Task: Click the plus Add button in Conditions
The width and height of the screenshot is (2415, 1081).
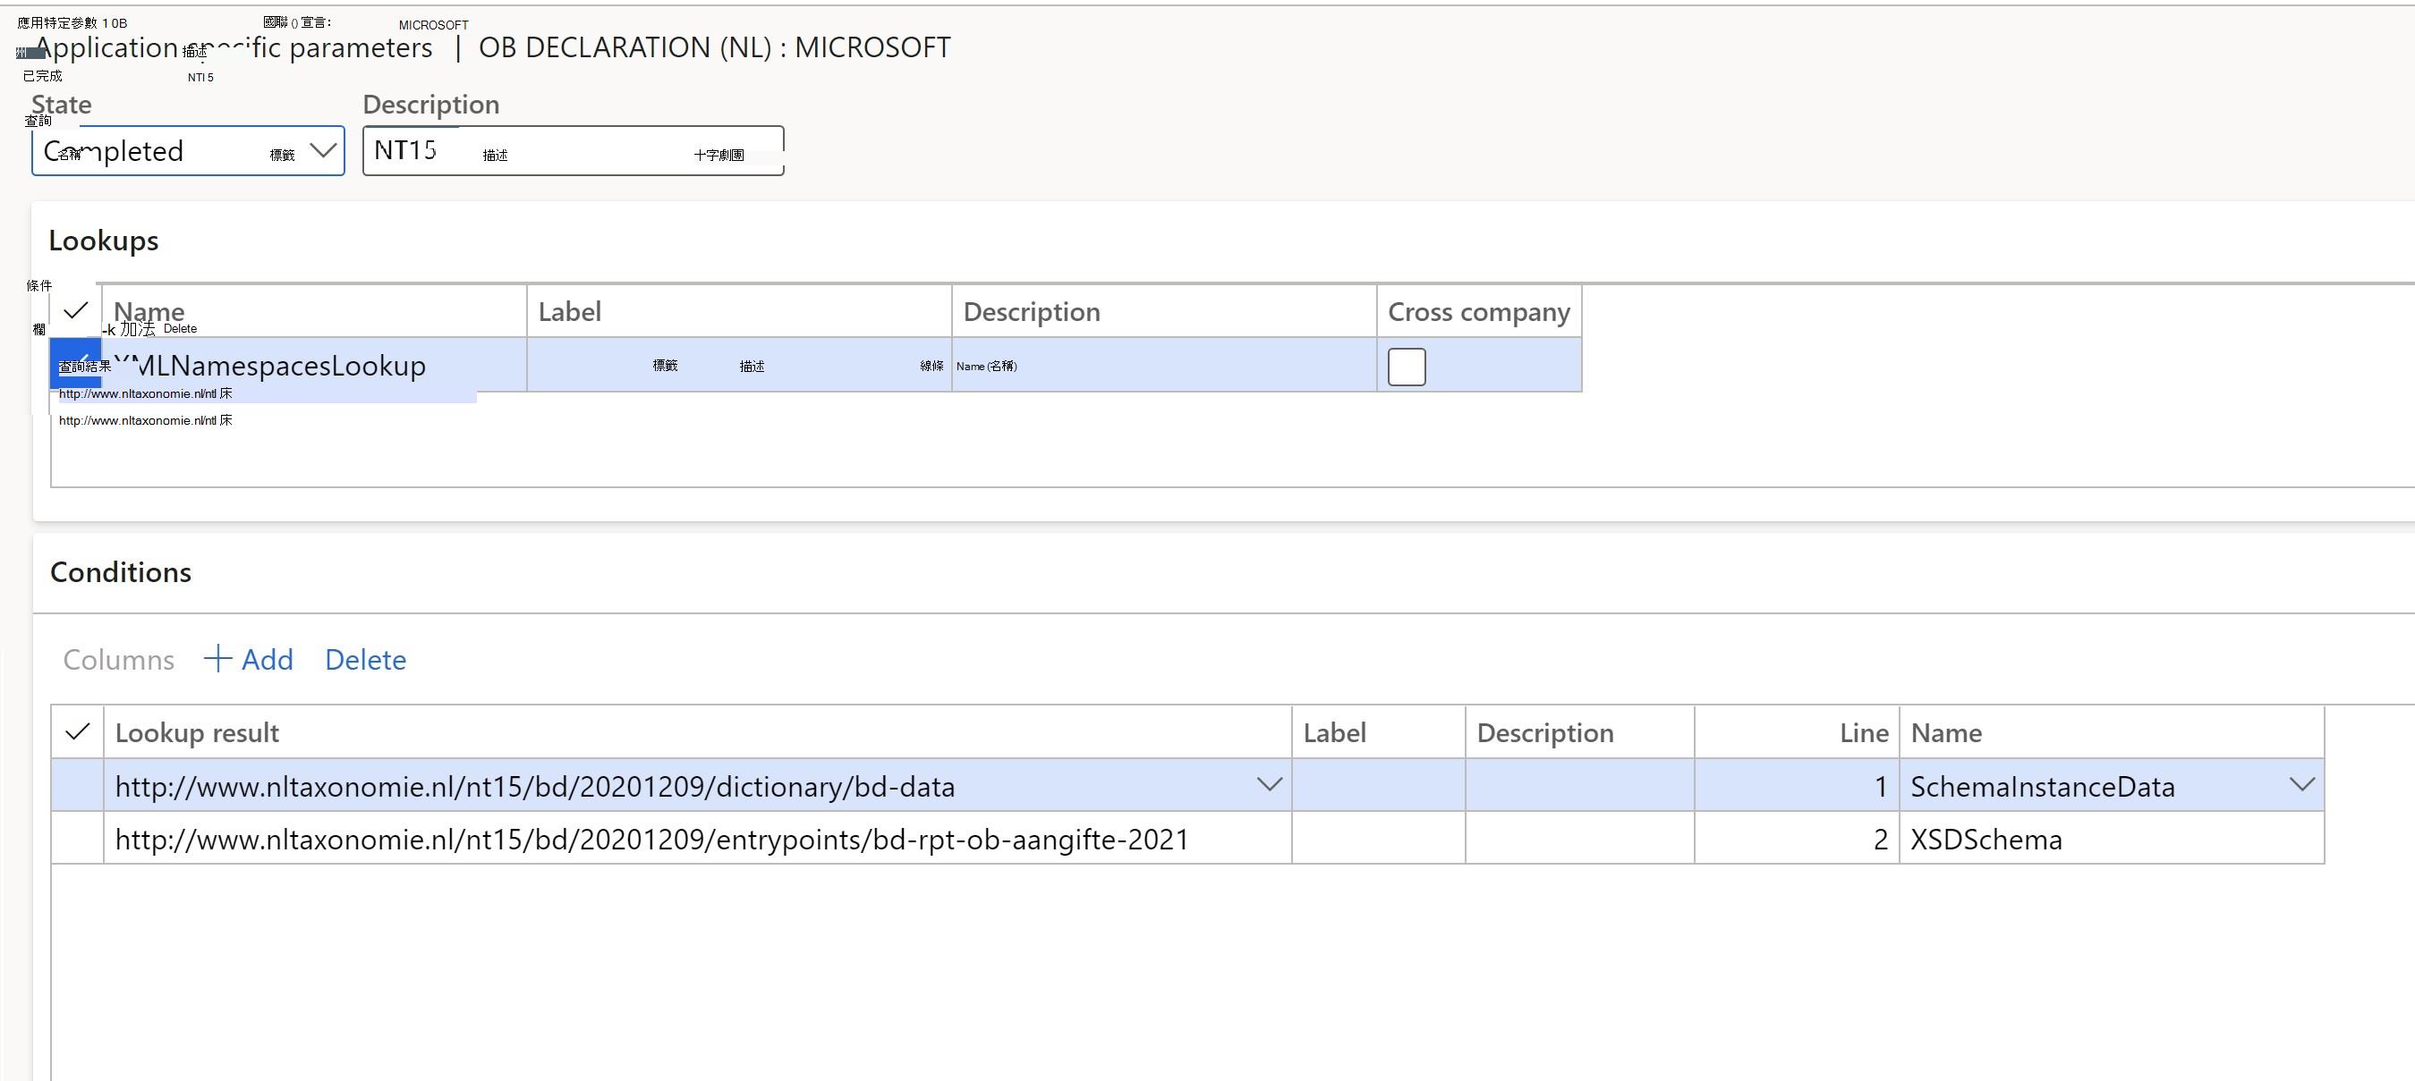Action: coord(249,660)
